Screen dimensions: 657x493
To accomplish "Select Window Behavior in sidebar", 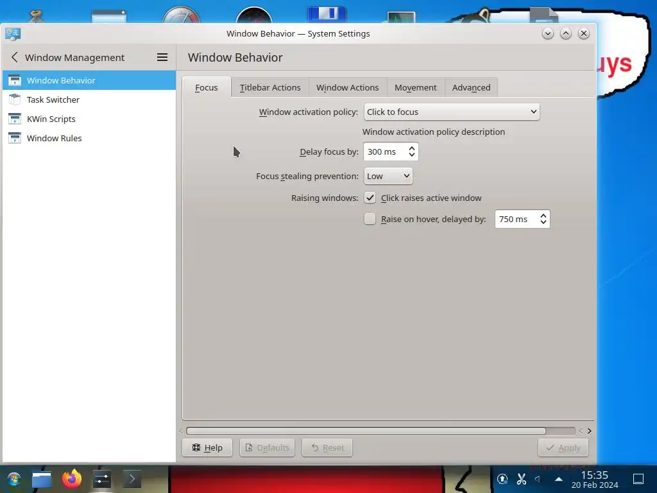I will point(89,80).
